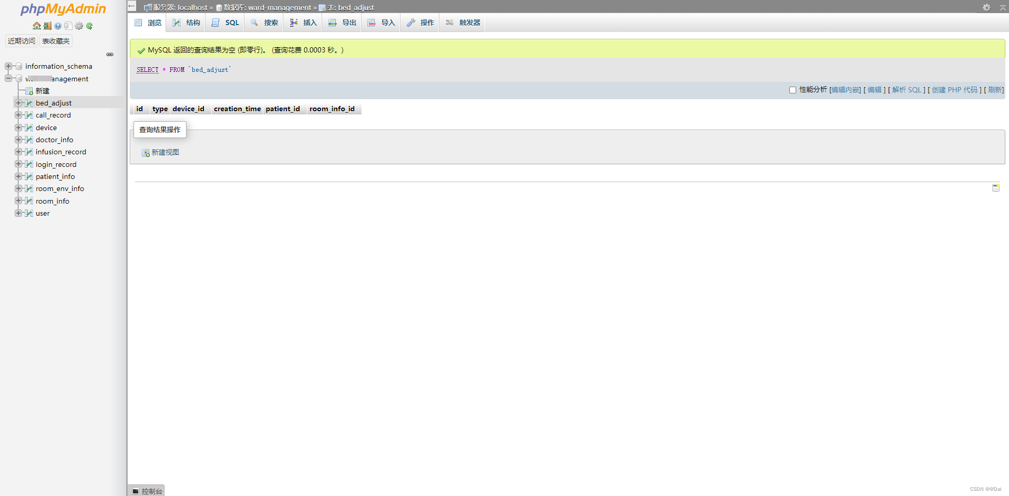Click the link-with-main-panel chain icon
The width and height of the screenshot is (1009, 496).
[110, 54]
